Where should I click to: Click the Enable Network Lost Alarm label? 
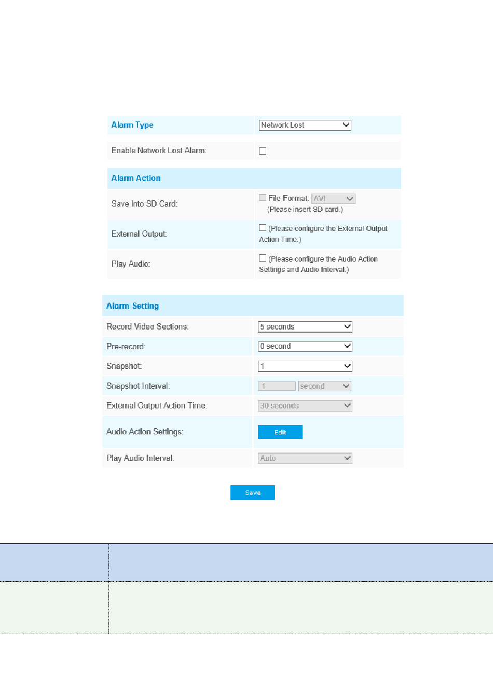pos(159,151)
